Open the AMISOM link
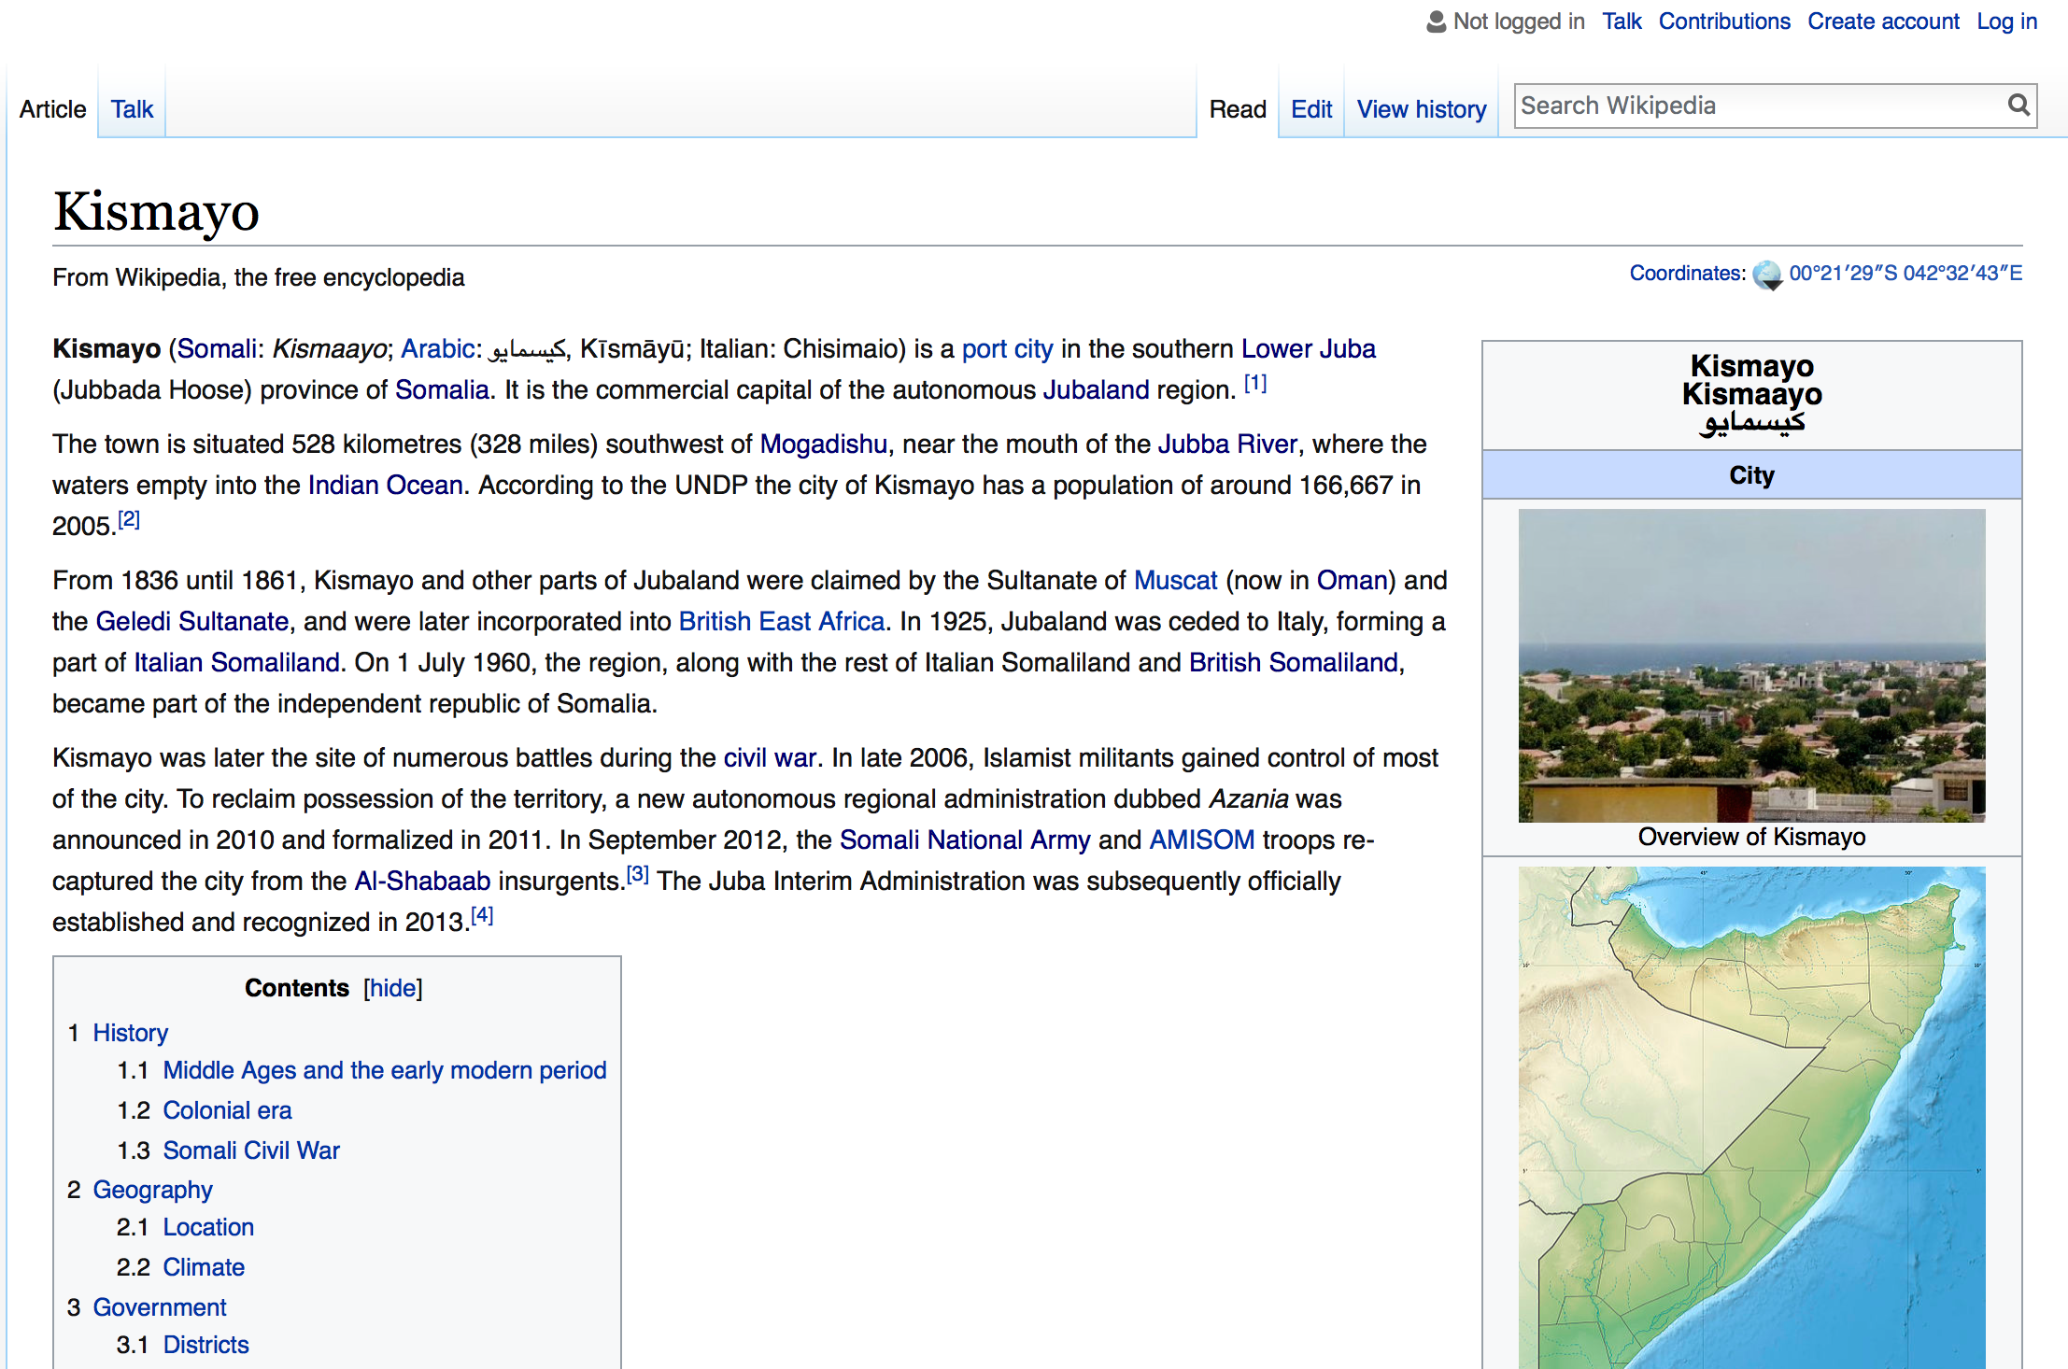The image size is (2068, 1369). coord(1201,840)
